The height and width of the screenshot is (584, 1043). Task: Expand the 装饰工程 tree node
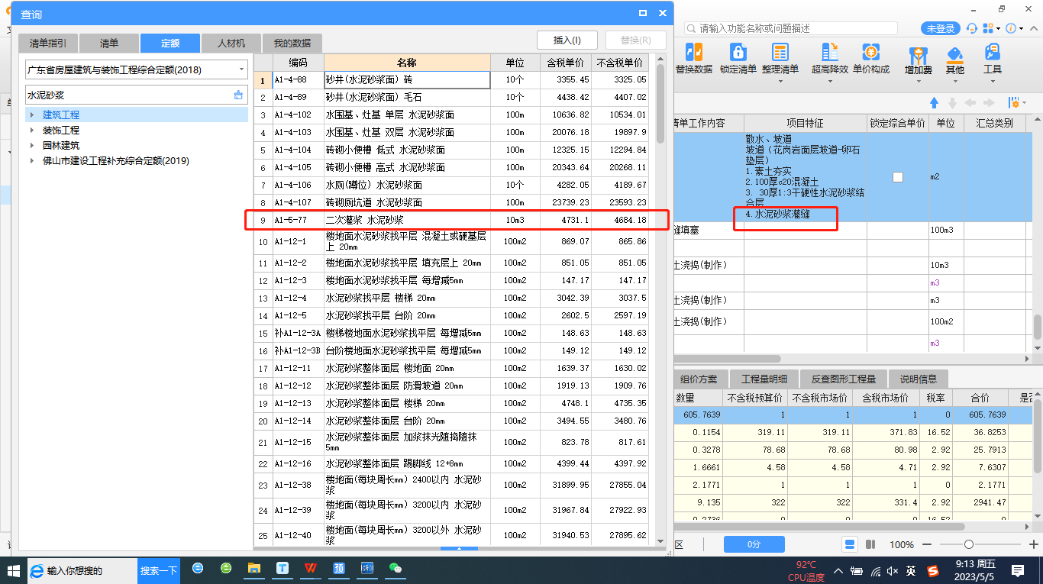point(32,131)
